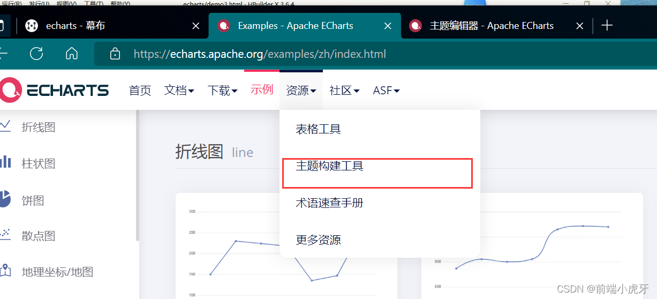Image resolution: width=657 pixels, height=299 pixels.
Task: Switch to the Examples - Apache ECharts tab
Action: 305,26
